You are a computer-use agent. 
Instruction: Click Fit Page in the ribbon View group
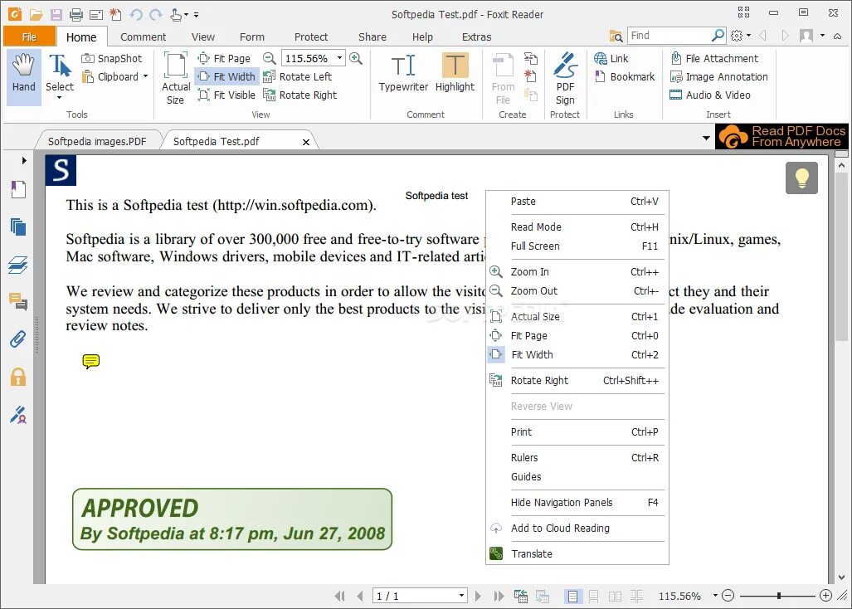(x=224, y=58)
